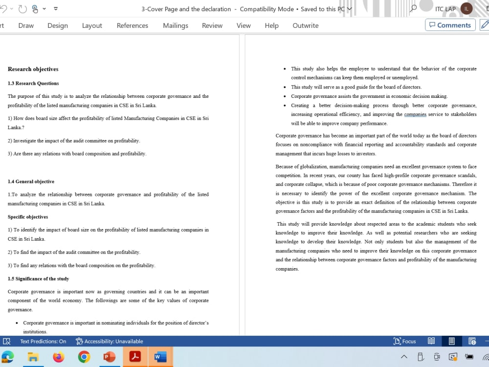Image resolution: width=489 pixels, height=367 pixels.
Task: Show hidden system tray icons chevron
Action: (404, 356)
